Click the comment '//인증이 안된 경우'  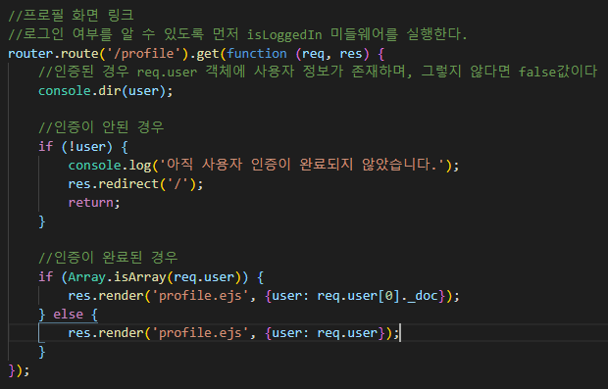pos(101,127)
